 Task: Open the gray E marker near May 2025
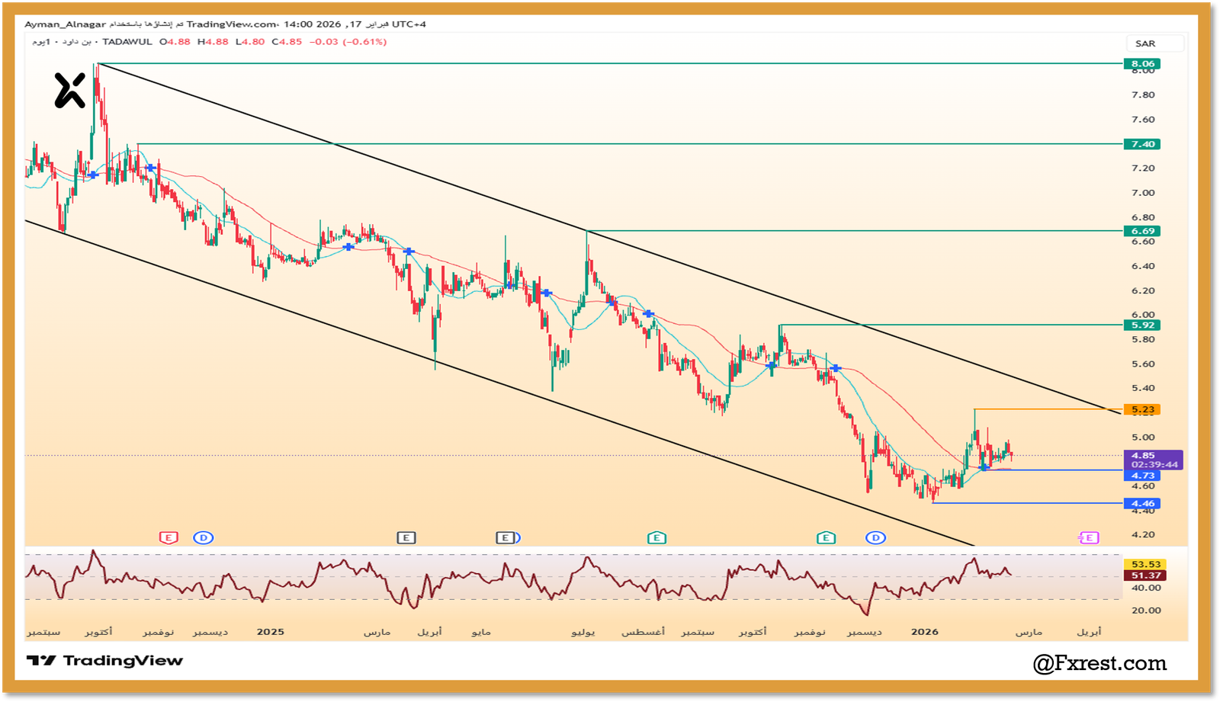[x=506, y=537]
